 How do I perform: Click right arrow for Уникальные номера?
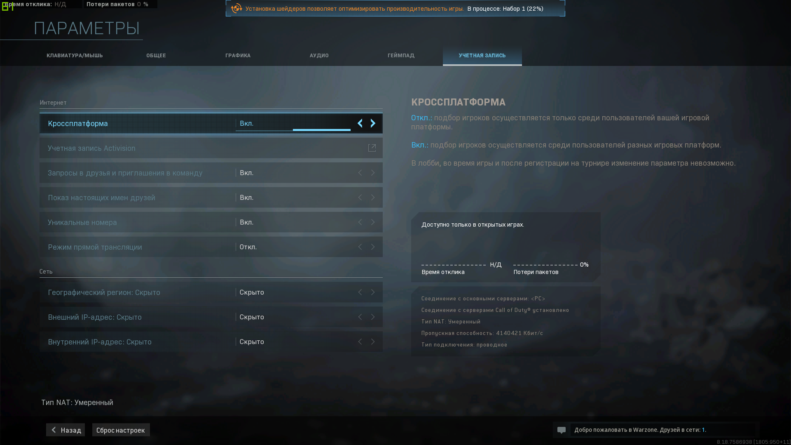373,222
